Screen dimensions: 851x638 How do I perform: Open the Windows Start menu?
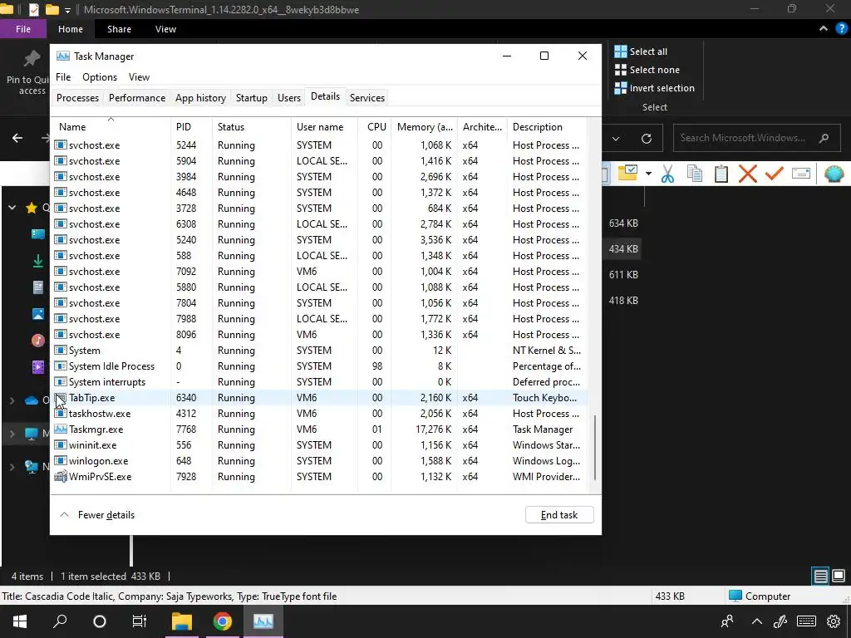[x=20, y=621]
